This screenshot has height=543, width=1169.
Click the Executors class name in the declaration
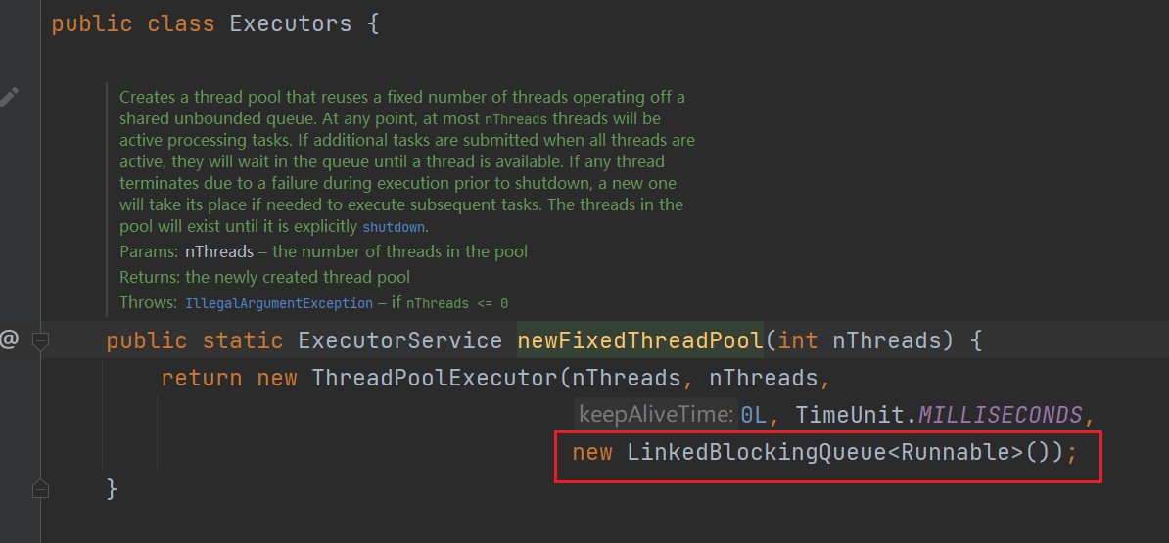[x=290, y=23]
